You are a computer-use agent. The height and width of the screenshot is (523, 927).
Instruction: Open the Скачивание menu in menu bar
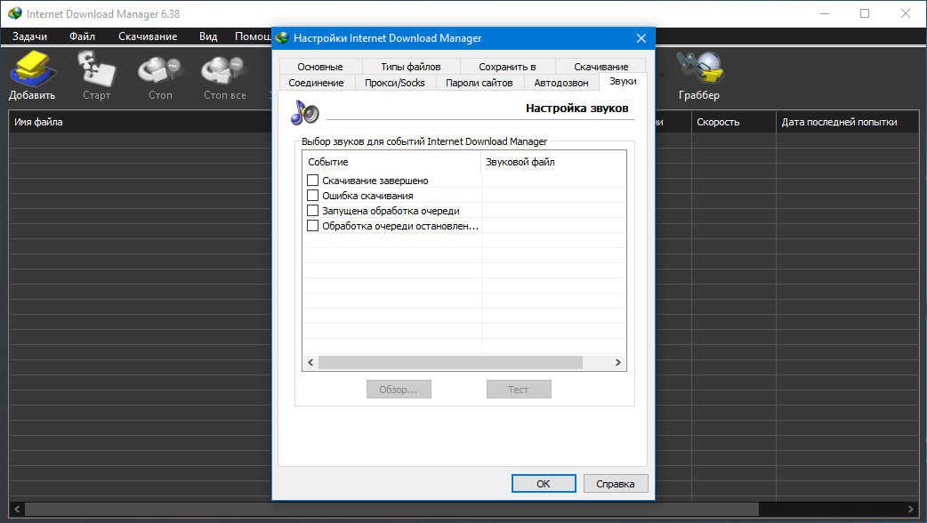pyautogui.click(x=148, y=36)
